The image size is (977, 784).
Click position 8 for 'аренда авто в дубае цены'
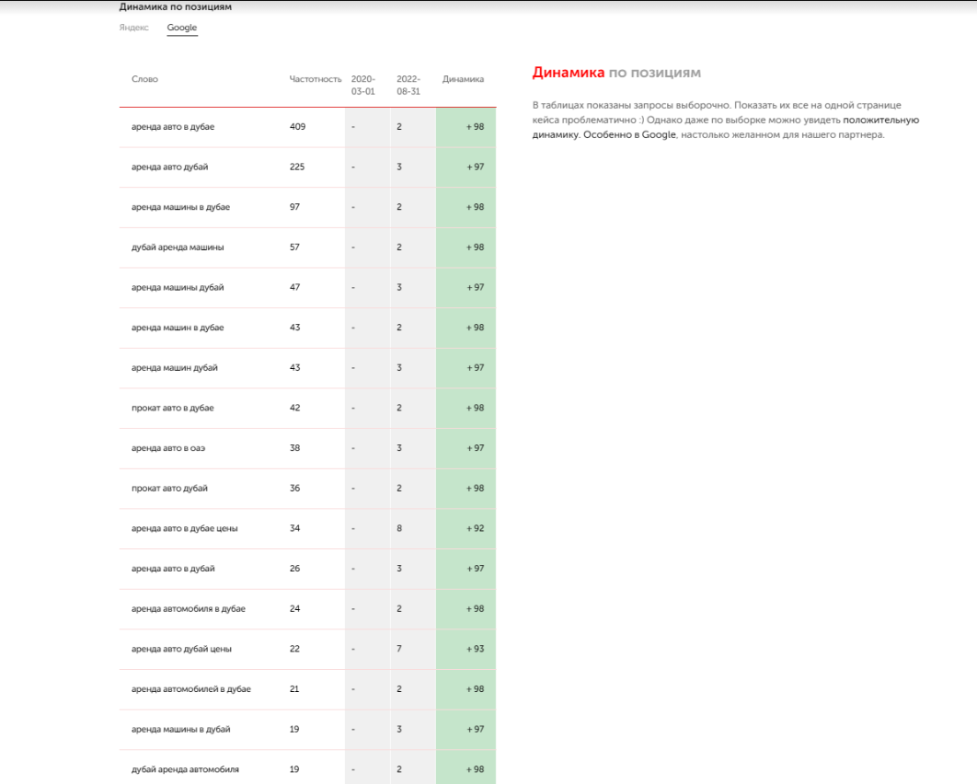click(399, 528)
